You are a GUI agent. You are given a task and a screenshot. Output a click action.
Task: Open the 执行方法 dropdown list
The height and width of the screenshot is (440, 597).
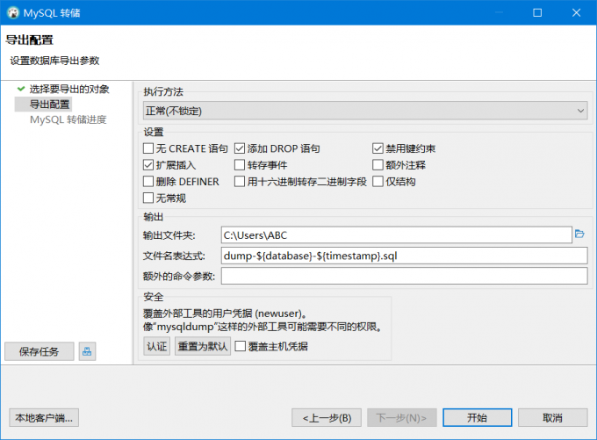[365, 111]
